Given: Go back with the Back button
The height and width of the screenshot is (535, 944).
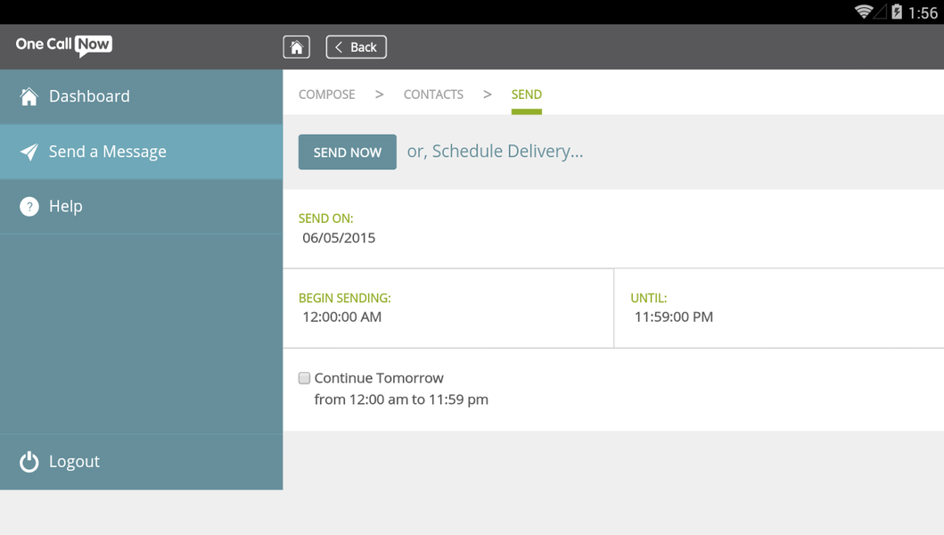Looking at the screenshot, I should (356, 47).
